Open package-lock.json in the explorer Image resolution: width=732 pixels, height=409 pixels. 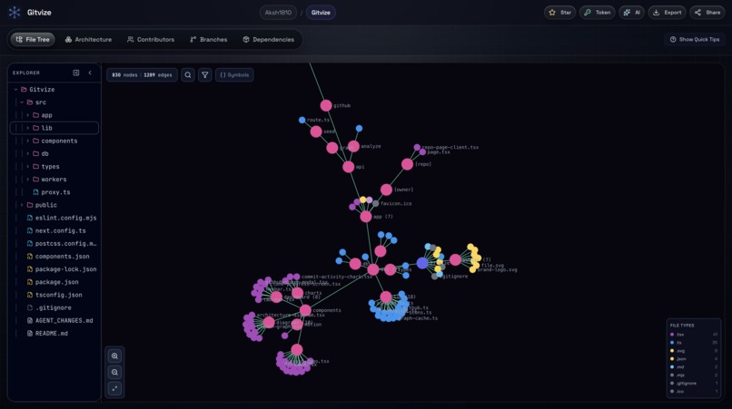pyautogui.click(x=54, y=269)
